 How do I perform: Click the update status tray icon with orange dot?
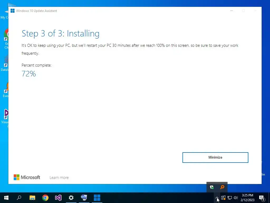[223, 198]
